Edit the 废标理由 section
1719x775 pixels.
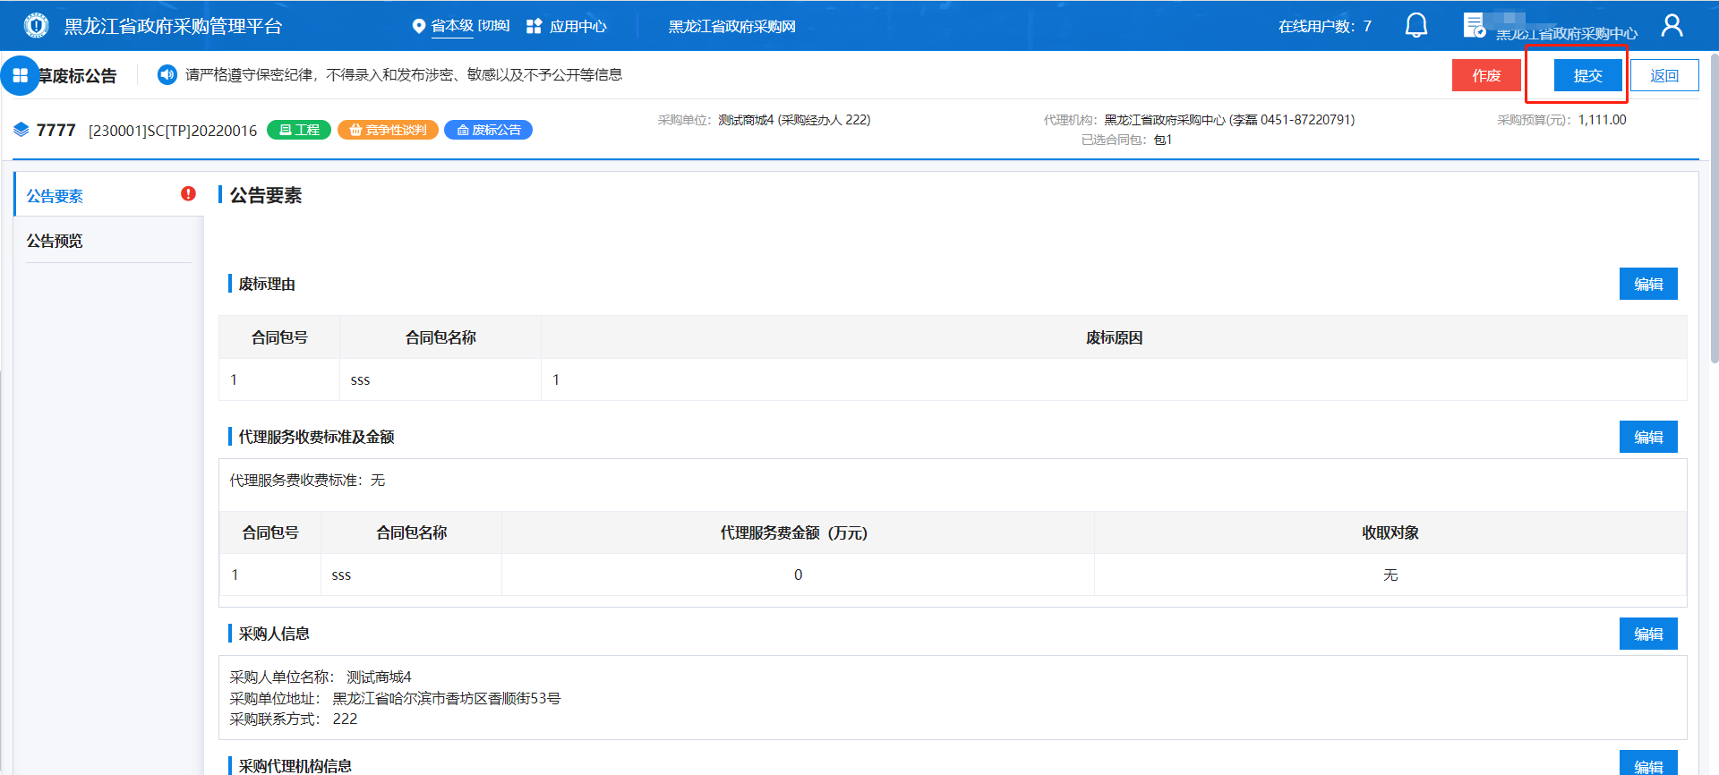click(x=1648, y=284)
